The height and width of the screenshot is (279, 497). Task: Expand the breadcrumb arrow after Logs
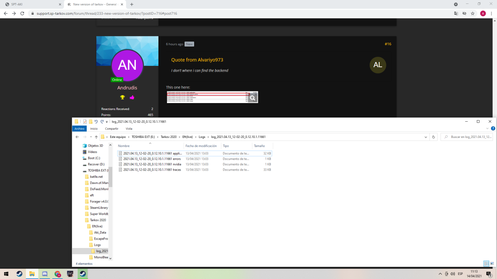[208, 137]
